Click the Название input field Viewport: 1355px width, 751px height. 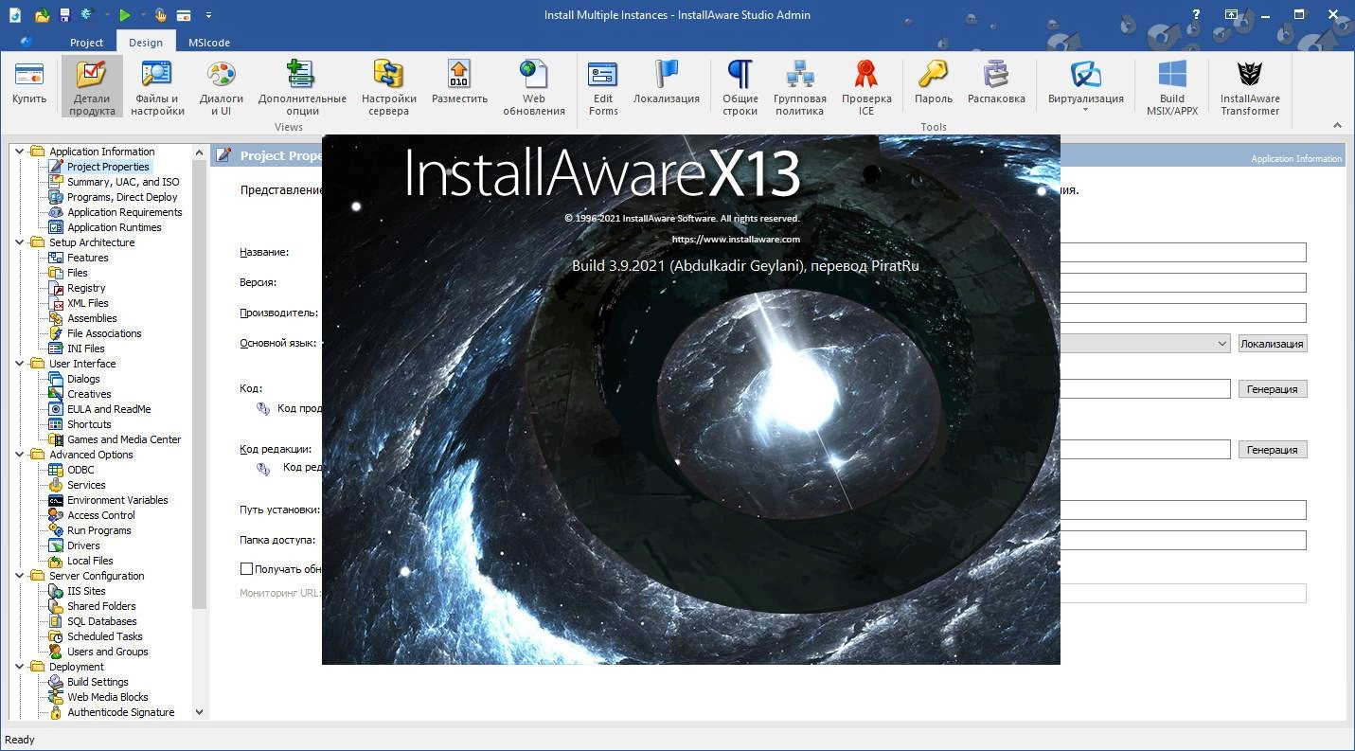(1183, 252)
